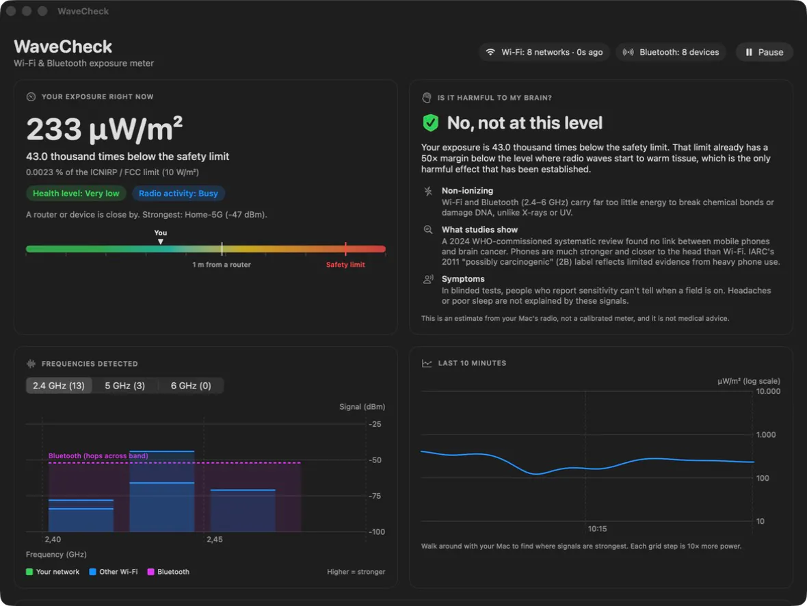807x606 pixels.
Task: Select the 2.4 GHz (13) band tab
Action: click(59, 386)
